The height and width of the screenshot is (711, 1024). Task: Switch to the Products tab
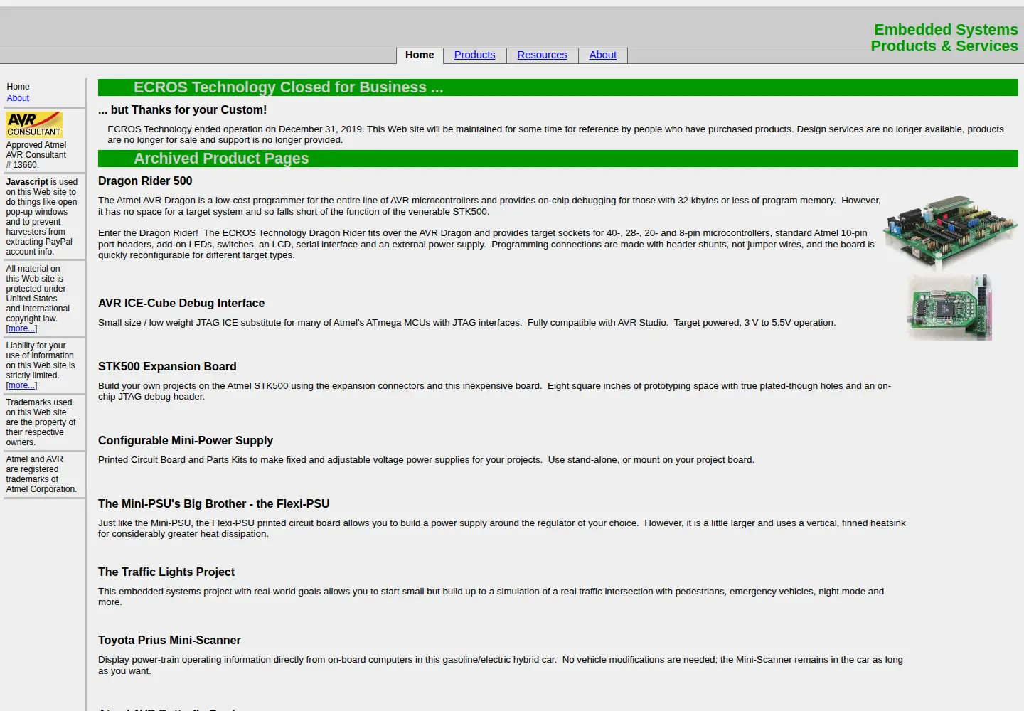coord(474,55)
